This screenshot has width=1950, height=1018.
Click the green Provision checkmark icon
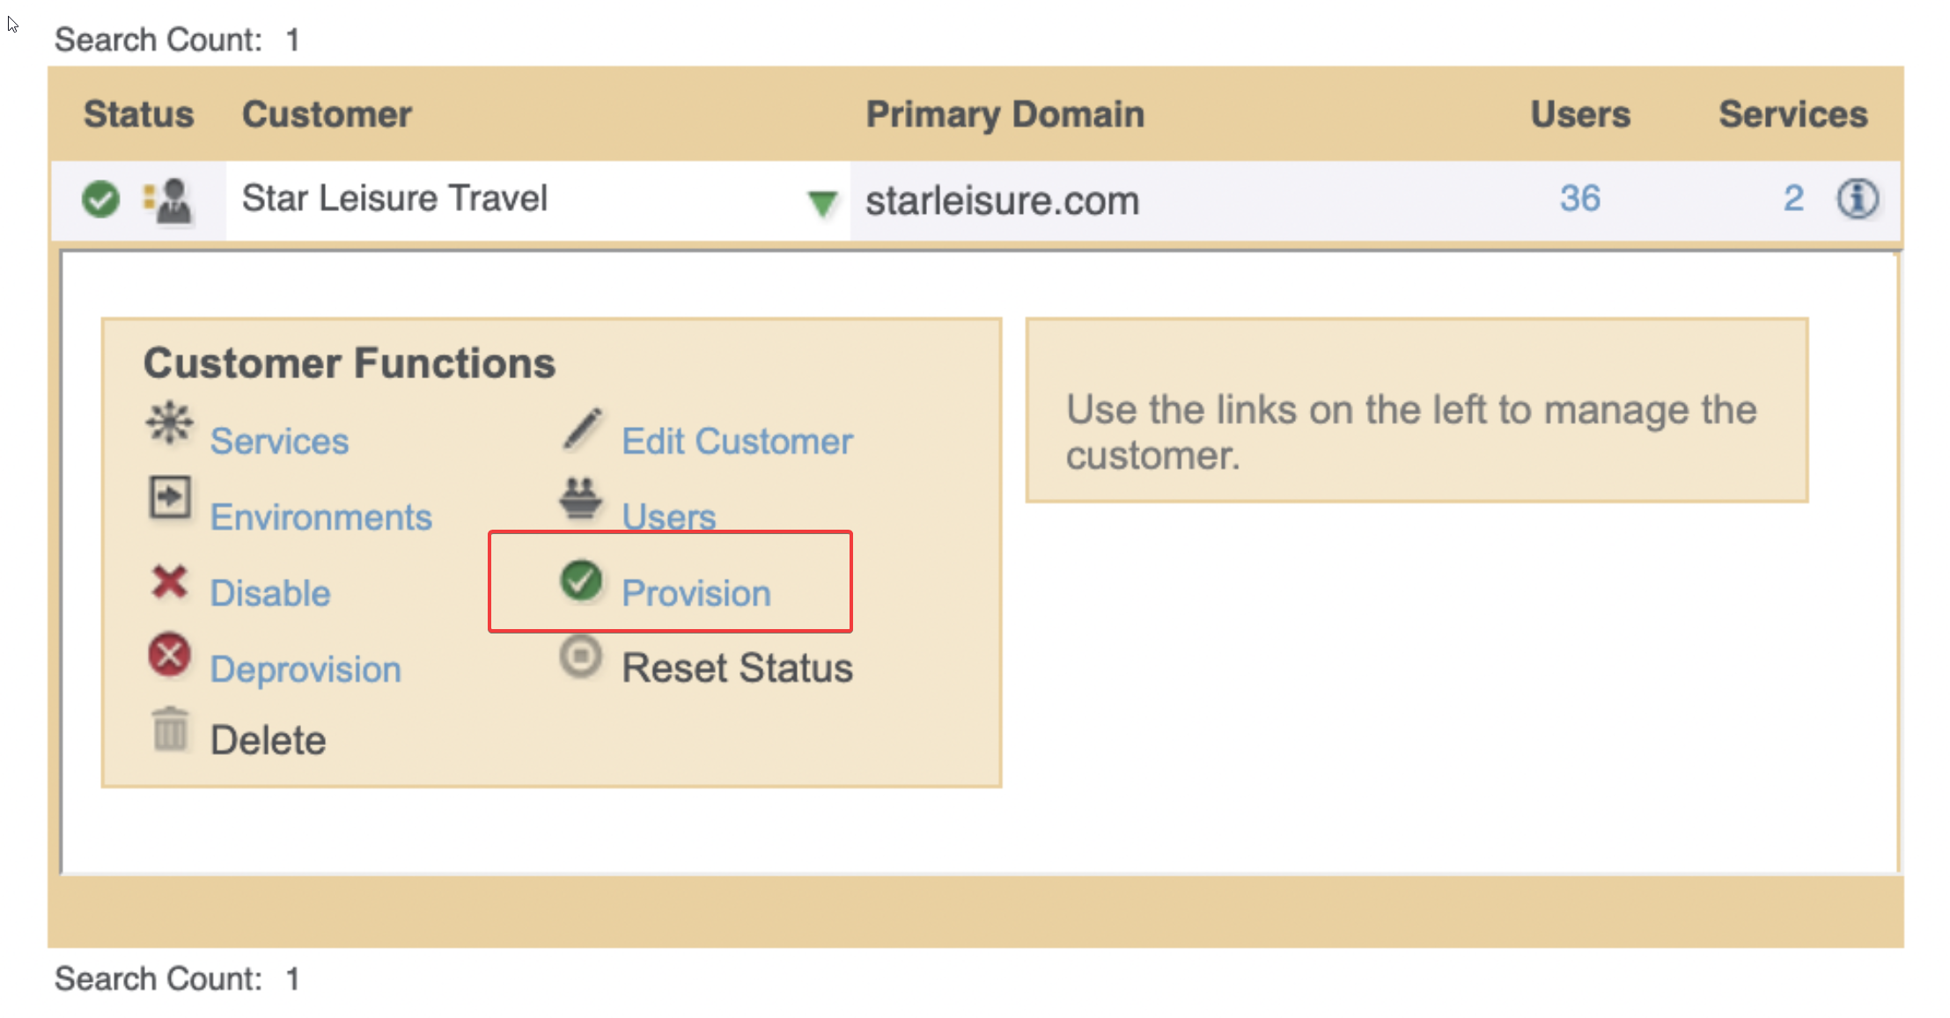(581, 581)
